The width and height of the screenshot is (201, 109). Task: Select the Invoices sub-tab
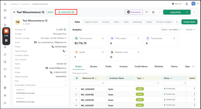click(x=123, y=66)
